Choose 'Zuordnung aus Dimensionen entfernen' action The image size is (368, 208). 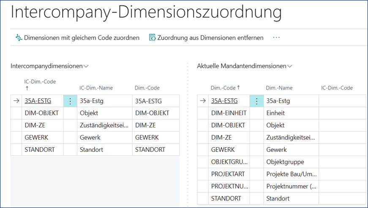(210, 38)
